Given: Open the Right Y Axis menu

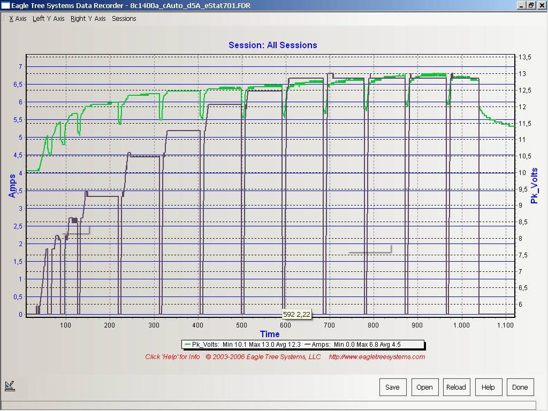Looking at the screenshot, I should tap(88, 19).
